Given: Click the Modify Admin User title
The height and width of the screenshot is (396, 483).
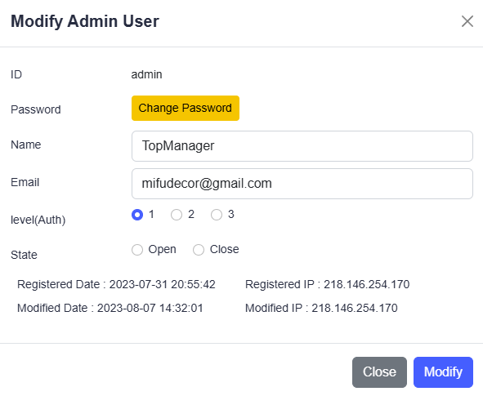Looking at the screenshot, I should (x=85, y=21).
